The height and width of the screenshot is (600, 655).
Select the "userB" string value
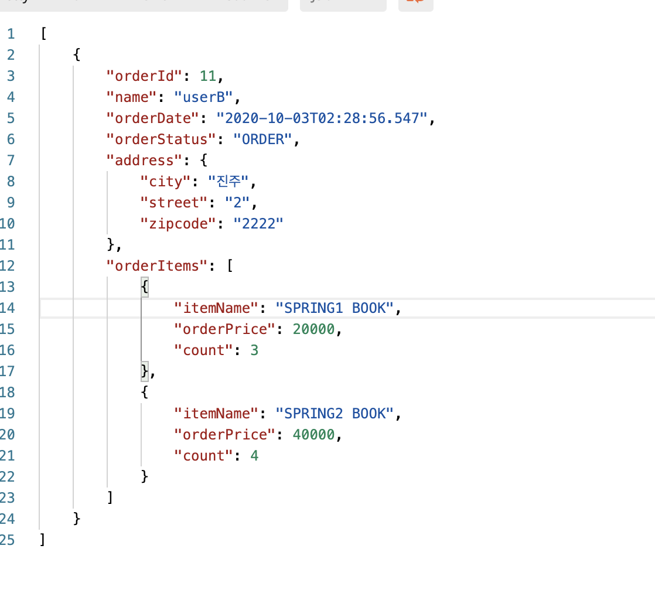pos(203,97)
